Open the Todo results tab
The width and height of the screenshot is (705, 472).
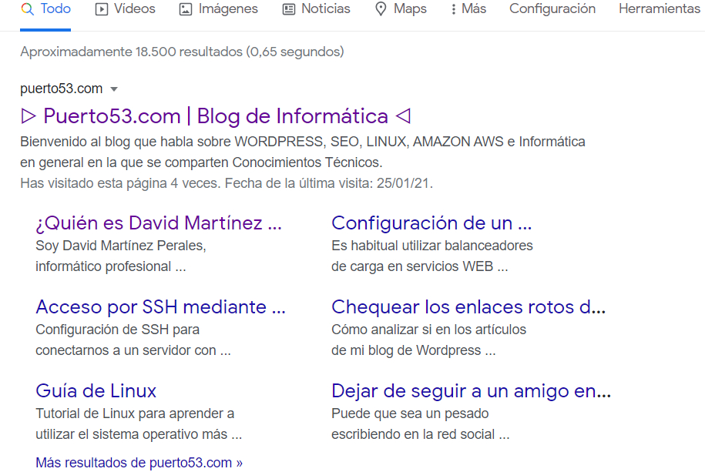point(45,9)
